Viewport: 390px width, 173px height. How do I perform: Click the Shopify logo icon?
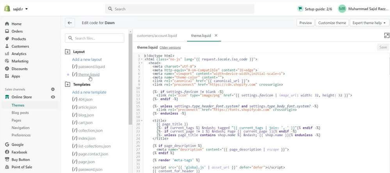(x=7, y=9)
